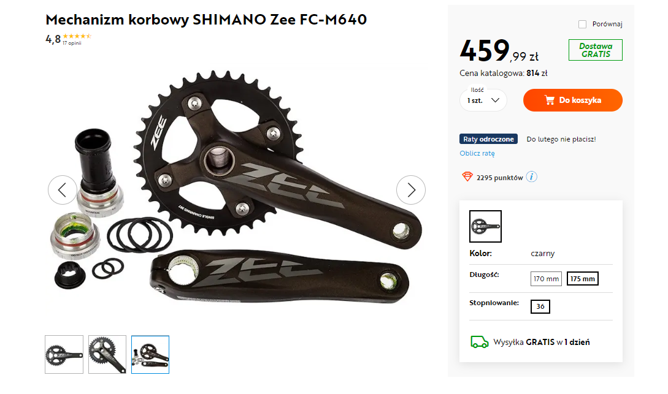Add the product with Do koszyka button
Screen dimensions: 668x394
pyautogui.click(x=572, y=100)
